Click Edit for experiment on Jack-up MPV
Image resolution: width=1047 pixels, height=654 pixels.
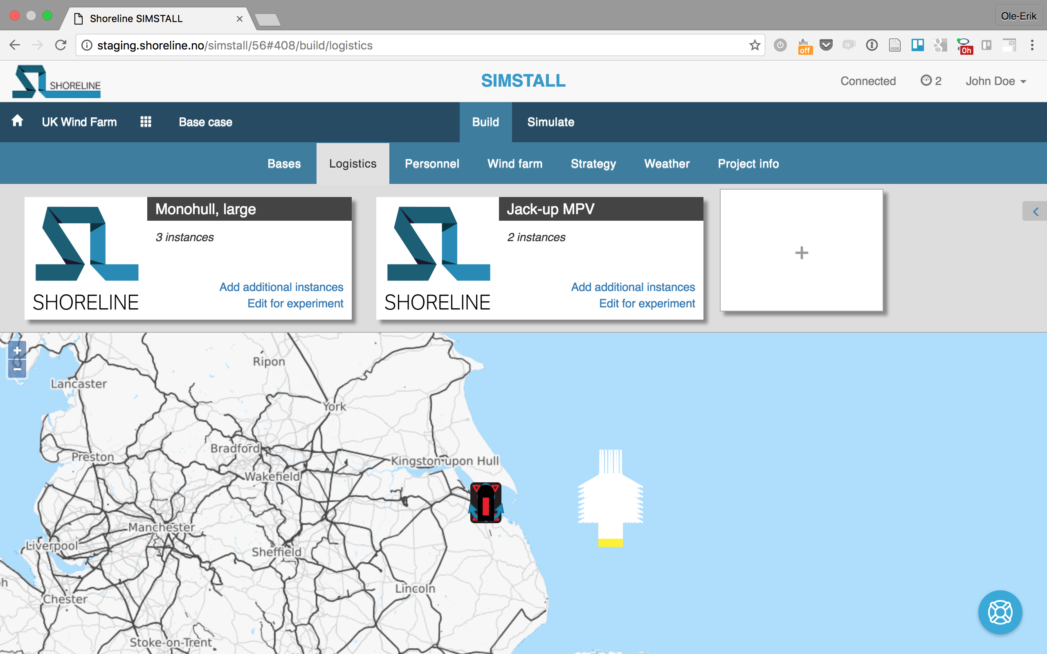(647, 303)
